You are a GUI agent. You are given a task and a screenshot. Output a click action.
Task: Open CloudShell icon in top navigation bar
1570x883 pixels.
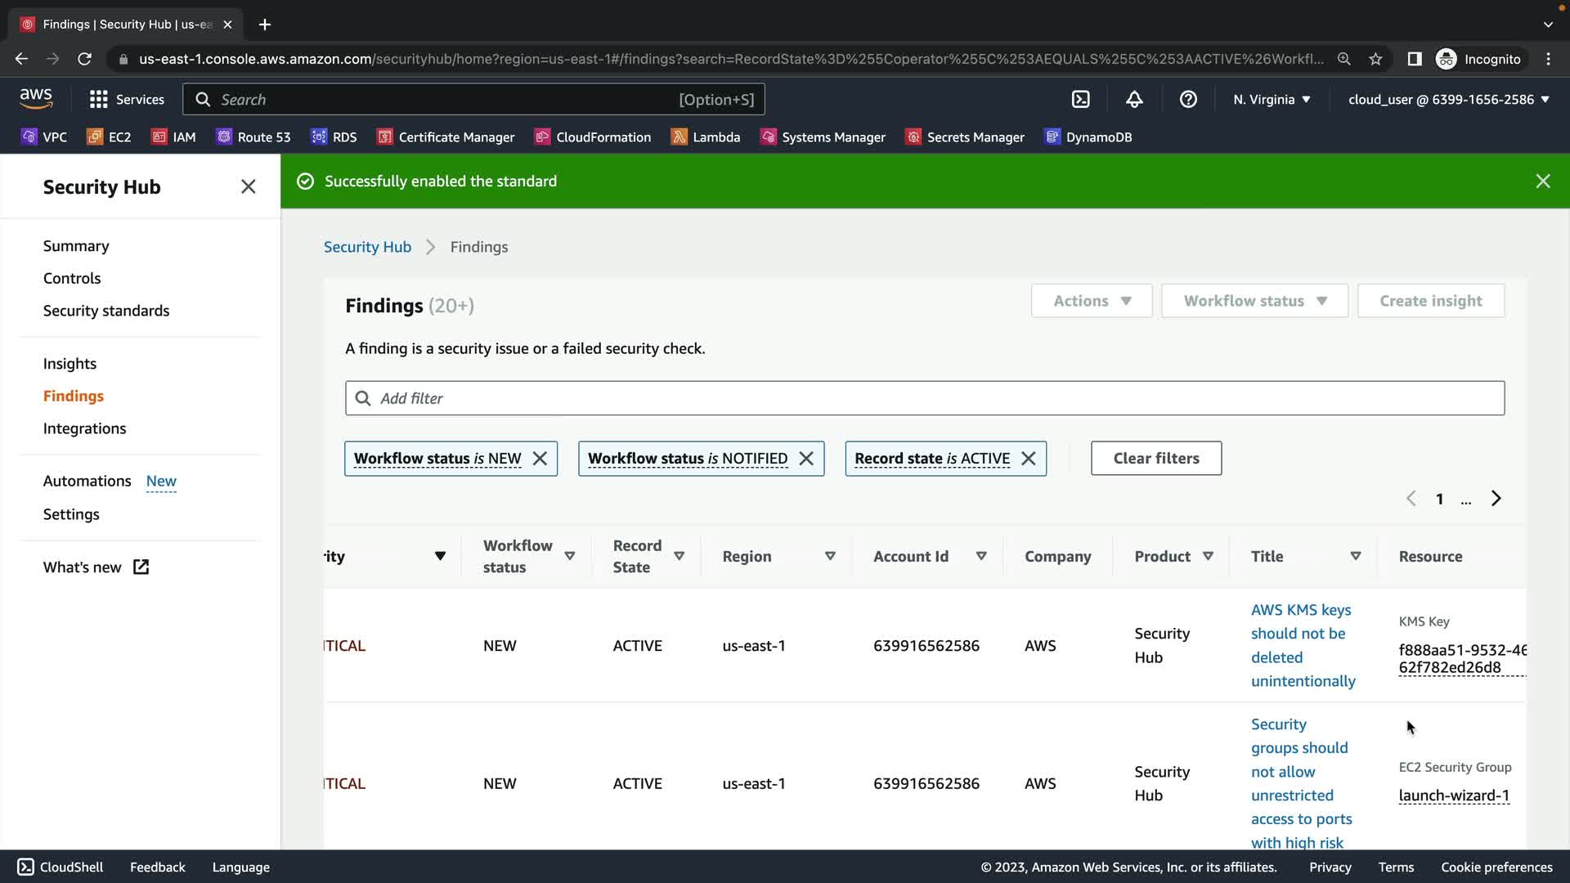pos(1080,99)
